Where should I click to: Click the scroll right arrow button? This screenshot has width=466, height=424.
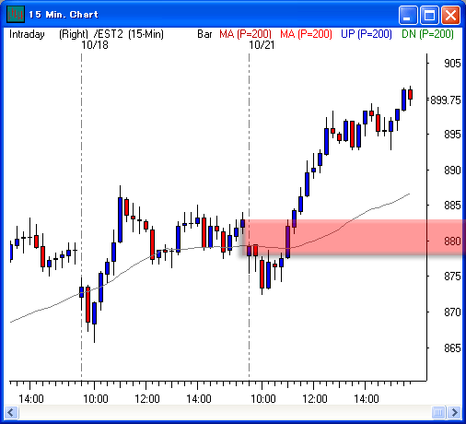[454, 412]
